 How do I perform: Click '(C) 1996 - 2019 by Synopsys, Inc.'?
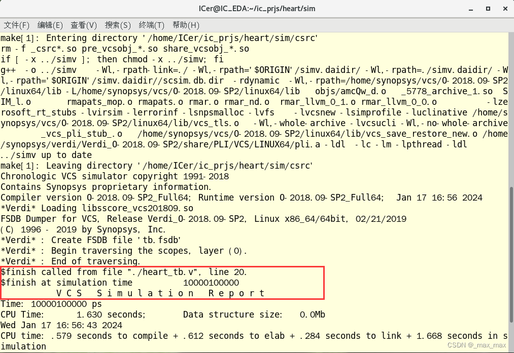tap(83, 229)
